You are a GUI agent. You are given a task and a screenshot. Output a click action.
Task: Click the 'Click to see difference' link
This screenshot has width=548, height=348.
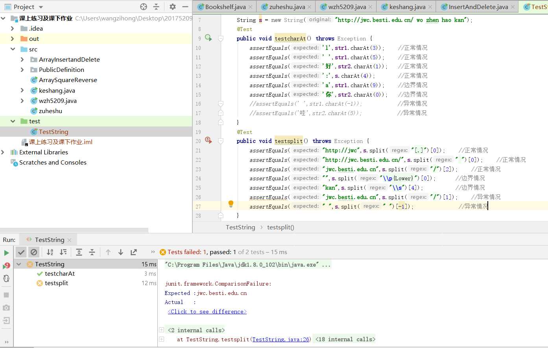point(207,311)
